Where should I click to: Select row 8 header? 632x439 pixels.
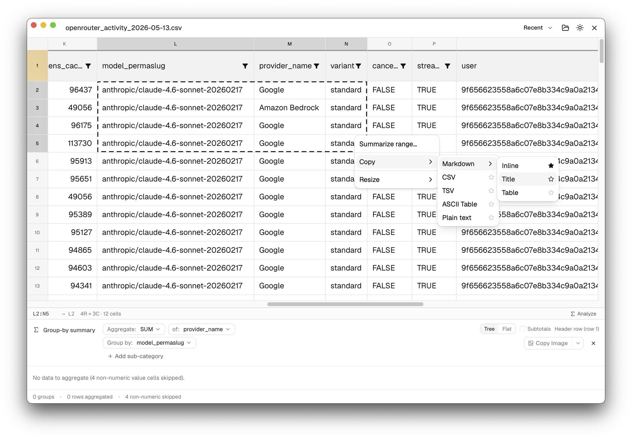[x=37, y=197]
